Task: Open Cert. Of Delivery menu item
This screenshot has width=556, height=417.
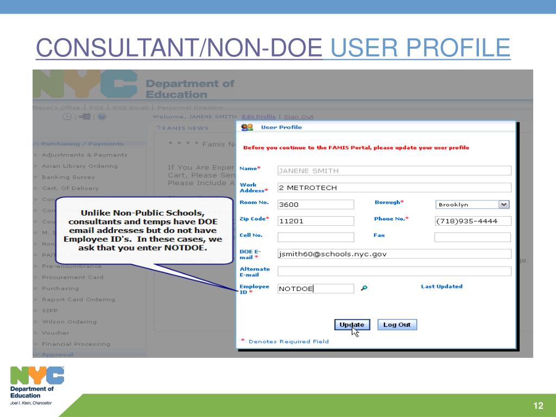Action: 70,188
